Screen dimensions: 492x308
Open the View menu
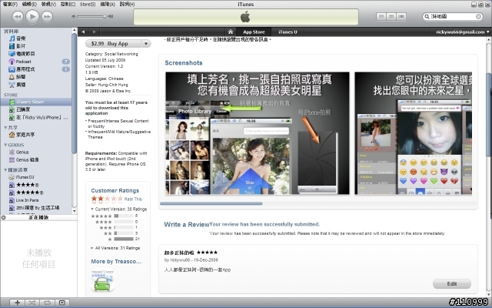coord(48,4)
